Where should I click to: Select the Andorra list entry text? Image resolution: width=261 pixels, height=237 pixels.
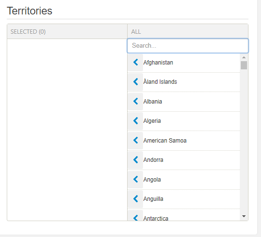(x=153, y=160)
